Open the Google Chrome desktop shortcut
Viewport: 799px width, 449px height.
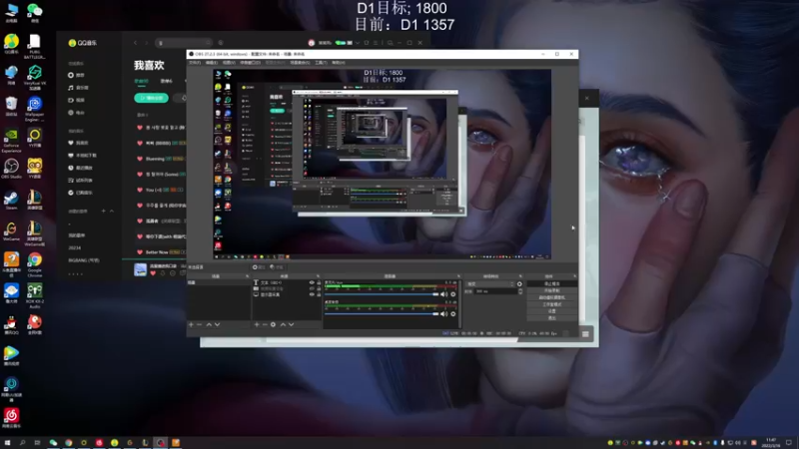[34, 264]
